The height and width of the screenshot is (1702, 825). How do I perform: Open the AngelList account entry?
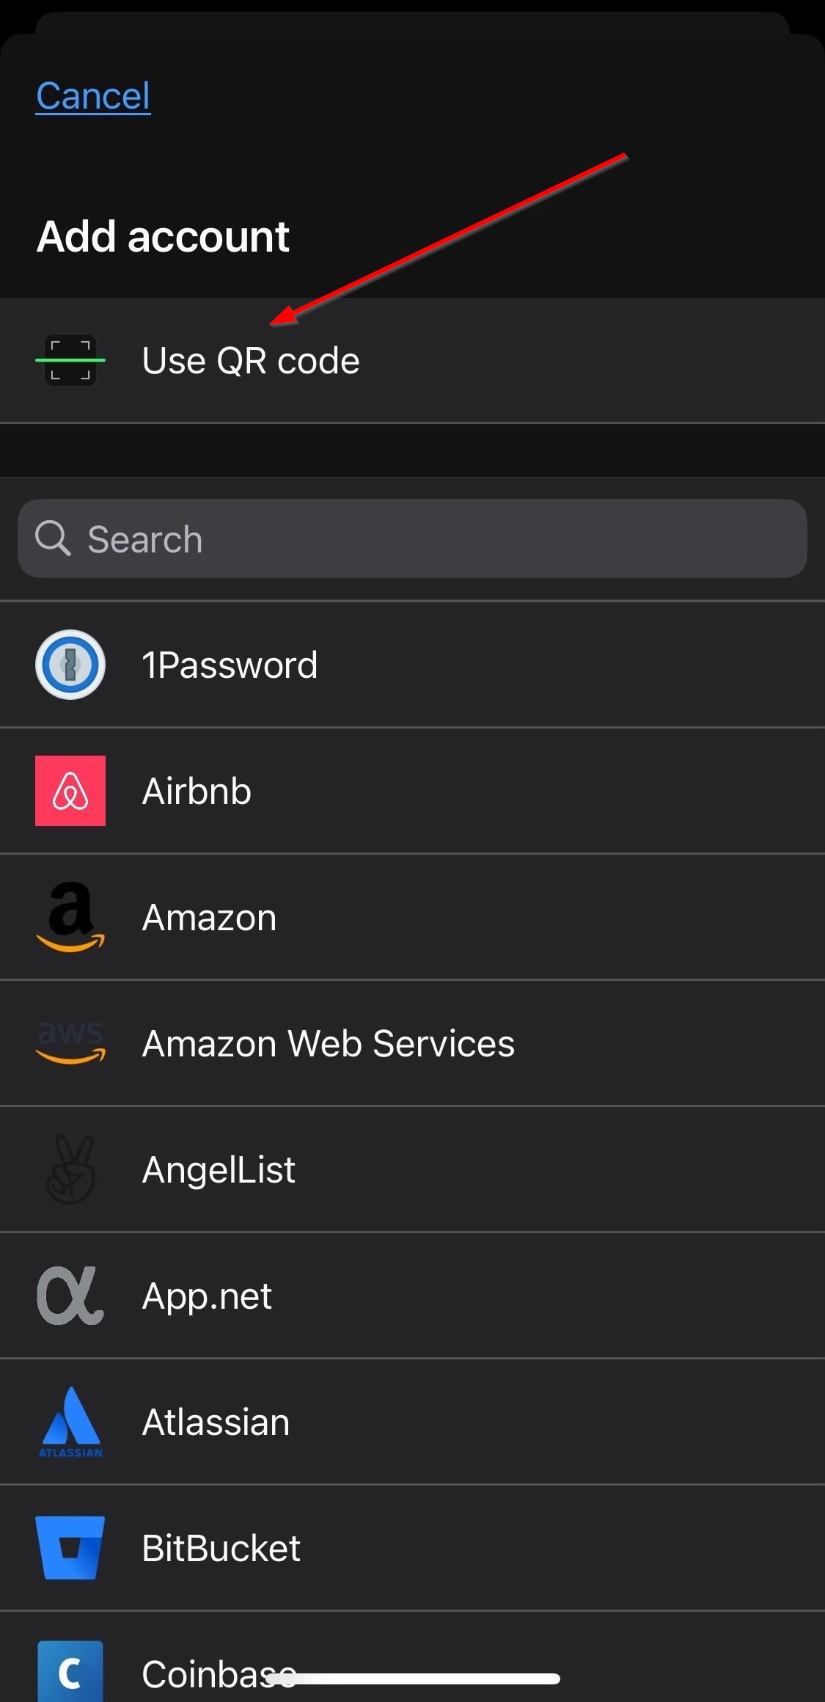pyautogui.click(x=412, y=1169)
